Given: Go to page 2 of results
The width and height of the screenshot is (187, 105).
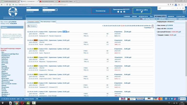Looking at the screenshot, I should [x=153, y=28].
